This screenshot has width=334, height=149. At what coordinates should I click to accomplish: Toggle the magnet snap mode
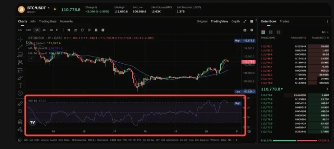pos(20,121)
